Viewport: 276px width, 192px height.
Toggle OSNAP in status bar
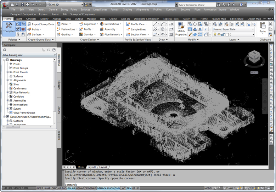(x=80, y=188)
